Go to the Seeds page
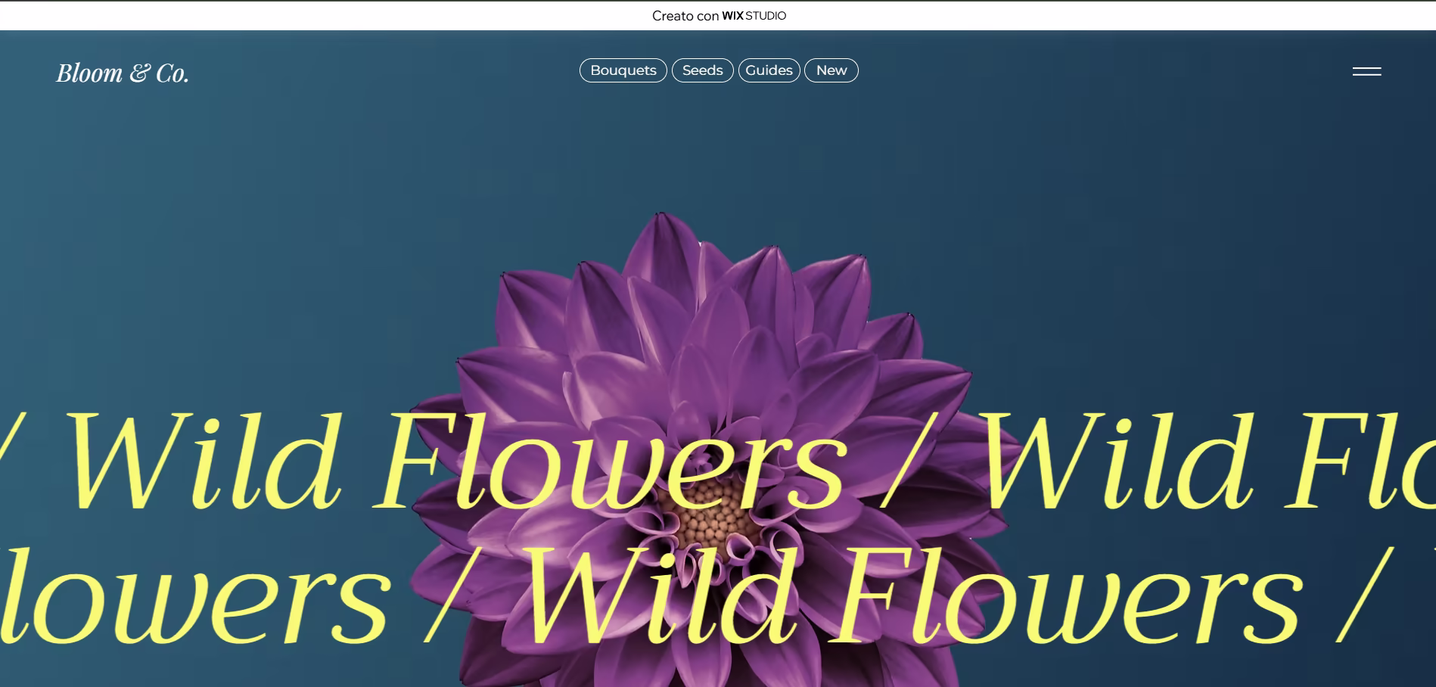Viewport: 1436px width, 687px height. [702, 70]
